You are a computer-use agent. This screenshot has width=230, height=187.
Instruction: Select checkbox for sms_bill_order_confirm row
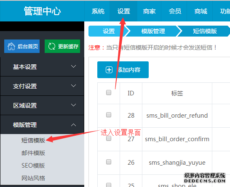(x=109, y=138)
